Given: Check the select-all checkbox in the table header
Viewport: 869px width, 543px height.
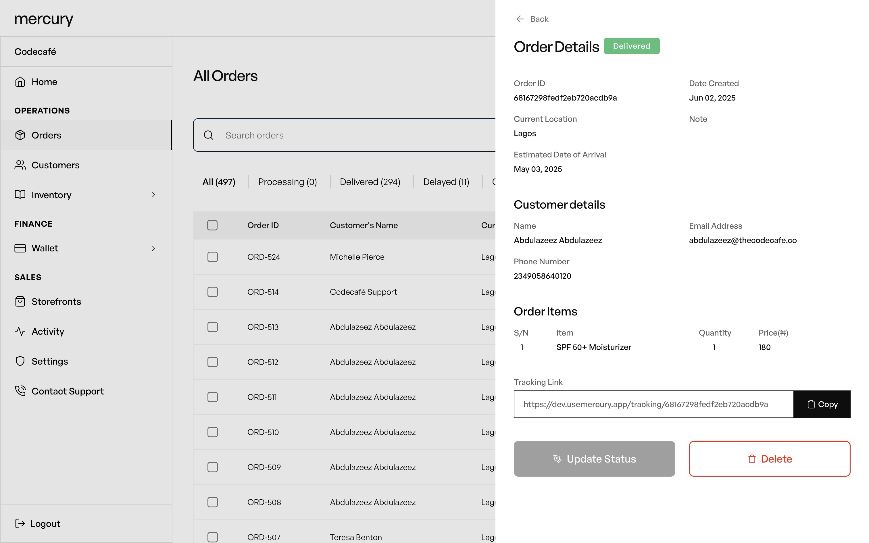Looking at the screenshot, I should click(x=212, y=225).
